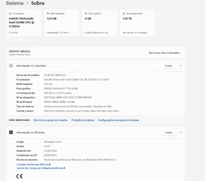Open the Armazenamento 1,14 TB card
Screen dimensions: 205x181
(x=137, y=23)
